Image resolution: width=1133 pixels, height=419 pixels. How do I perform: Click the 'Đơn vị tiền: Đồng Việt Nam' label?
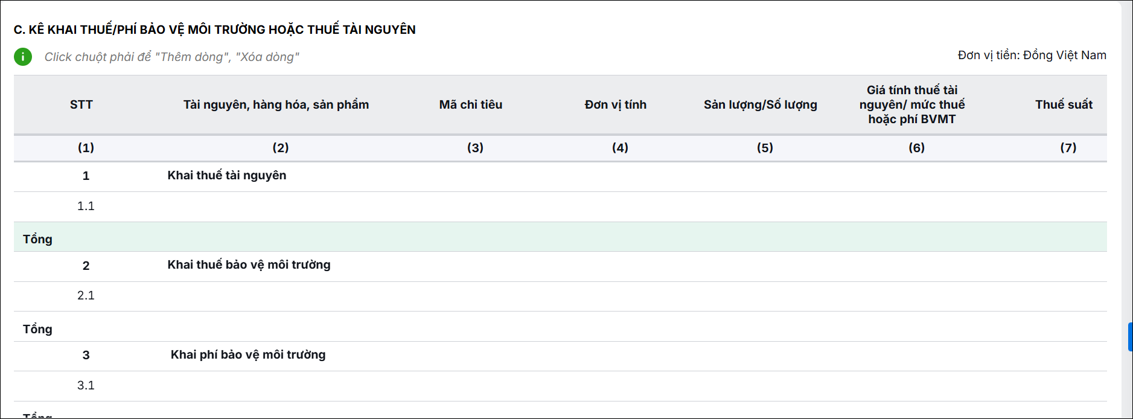(1032, 55)
